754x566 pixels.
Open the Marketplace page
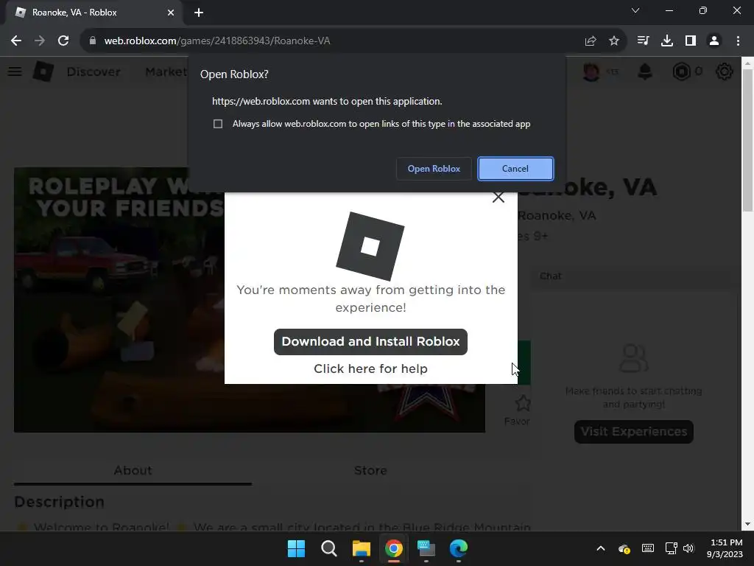[166, 71]
